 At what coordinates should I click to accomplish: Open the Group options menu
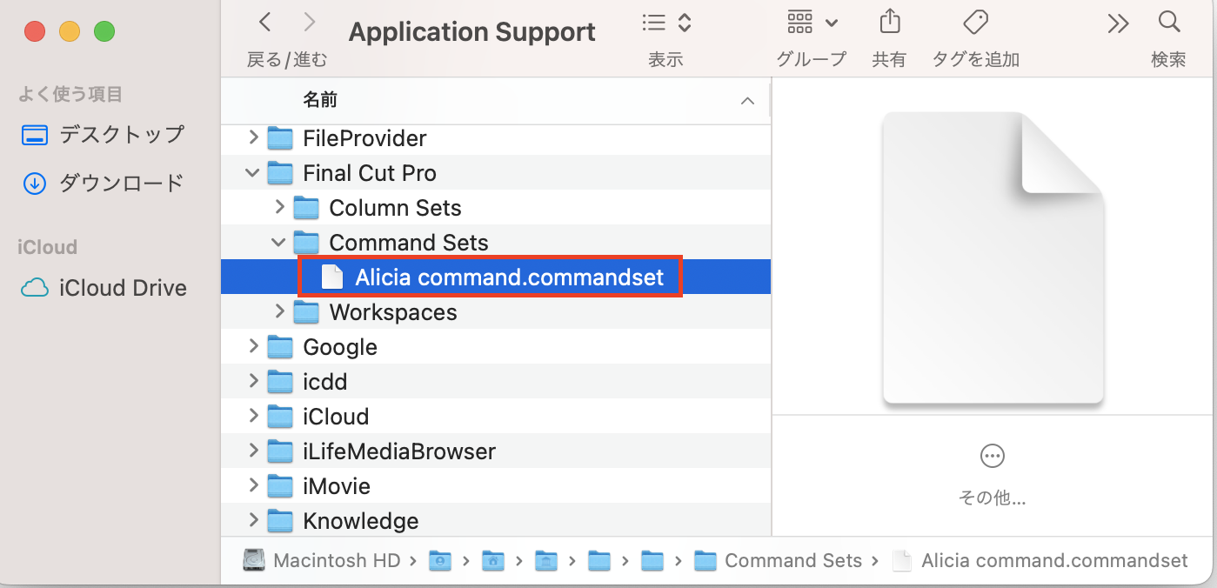pos(812,23)
